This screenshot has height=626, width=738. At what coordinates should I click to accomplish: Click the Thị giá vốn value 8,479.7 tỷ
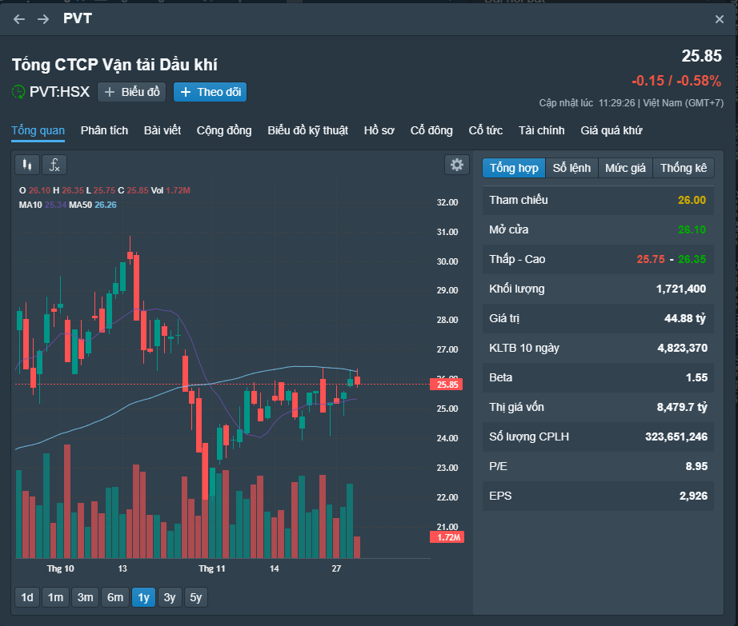[683, 408]
